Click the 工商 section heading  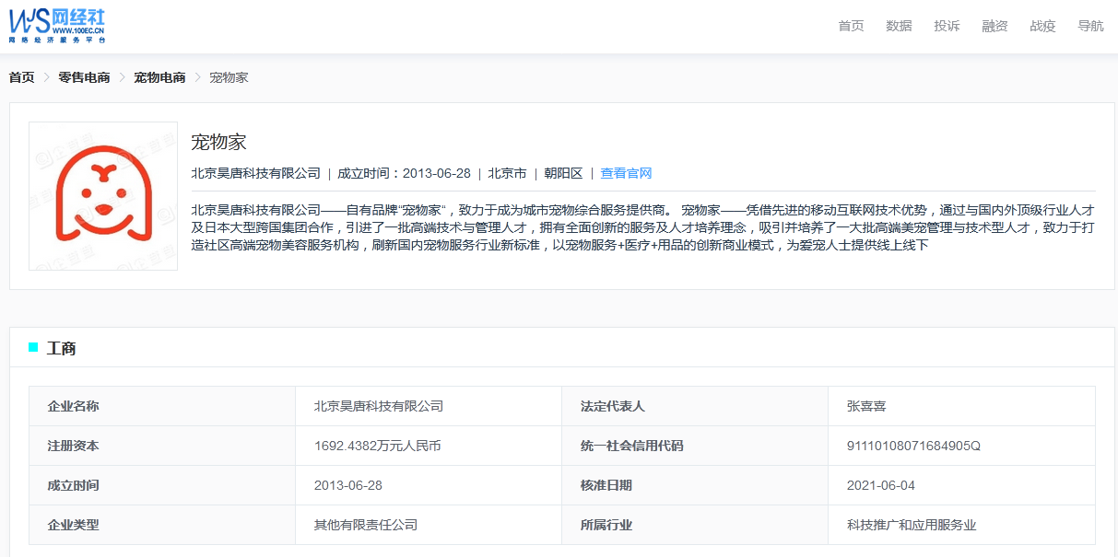pyautogui.click(x=62, y=348)
